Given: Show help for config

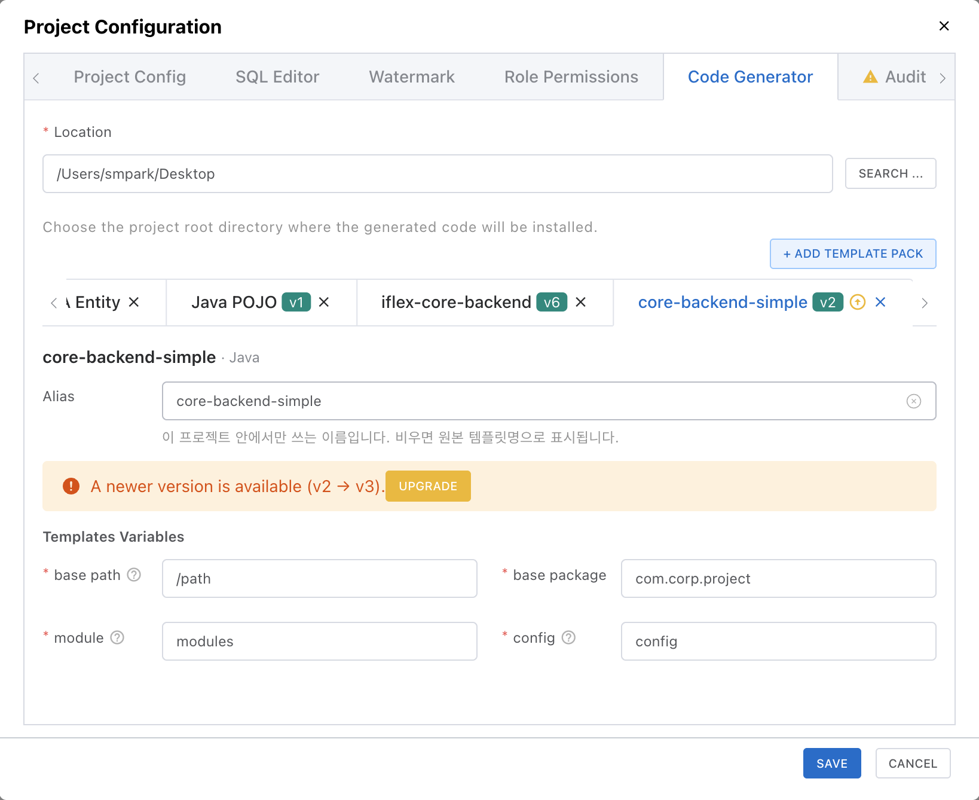Looking at the screenshot, I should click(569, 637).
